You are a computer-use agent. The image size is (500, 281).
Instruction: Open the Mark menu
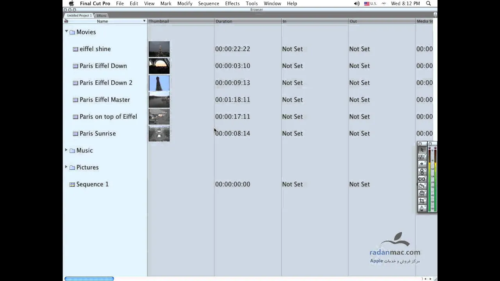click(x=166, y=4)
